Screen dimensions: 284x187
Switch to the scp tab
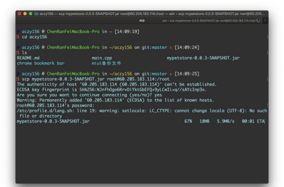point(142,20)
